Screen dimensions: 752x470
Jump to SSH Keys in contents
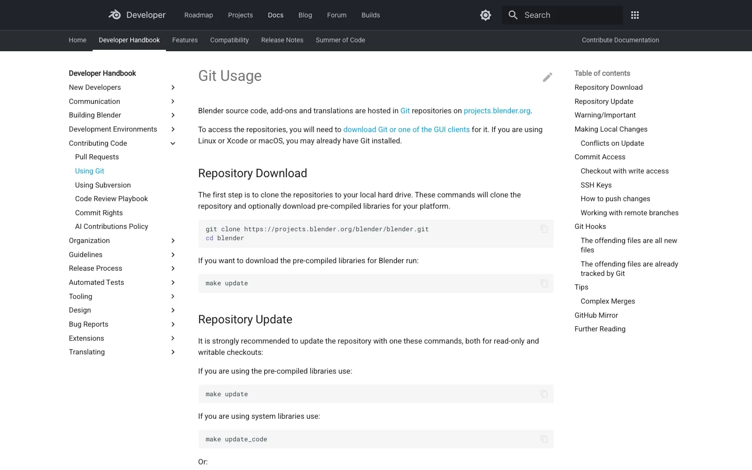coord(596,185)
